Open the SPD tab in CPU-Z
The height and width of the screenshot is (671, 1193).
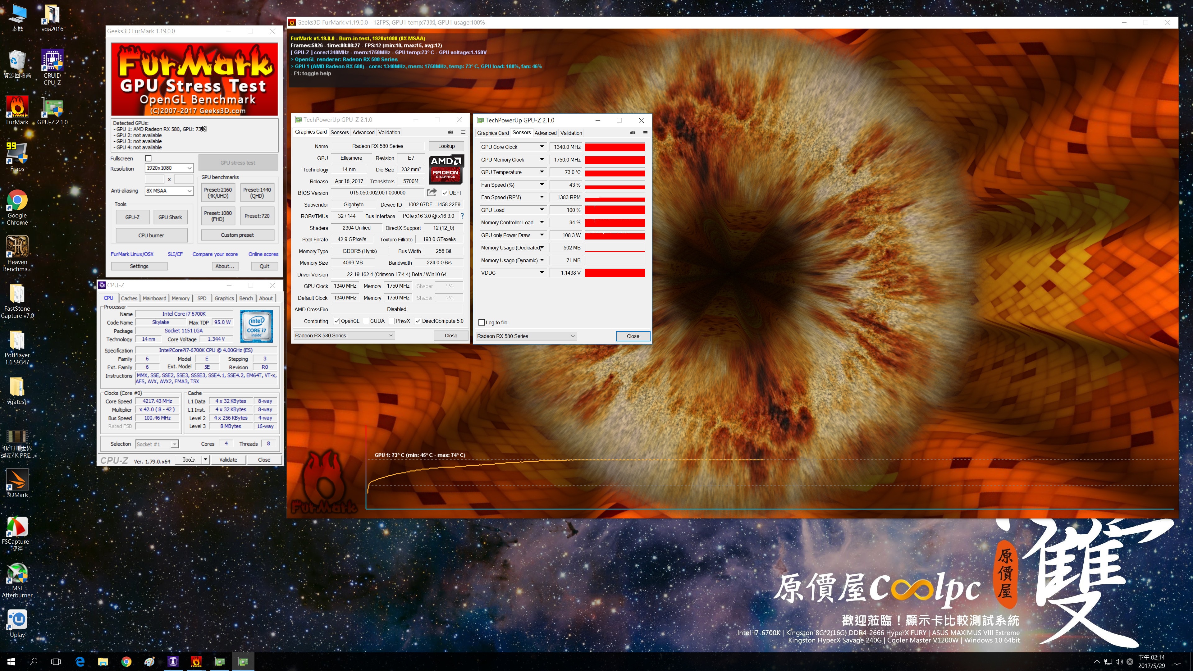[202, 298]
